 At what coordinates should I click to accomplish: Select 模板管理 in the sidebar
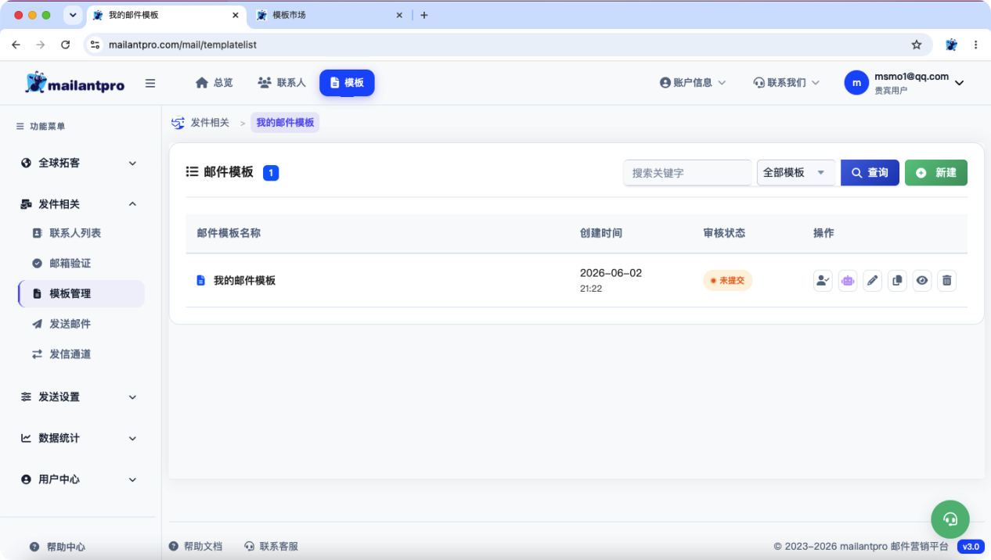pos(81,294)
